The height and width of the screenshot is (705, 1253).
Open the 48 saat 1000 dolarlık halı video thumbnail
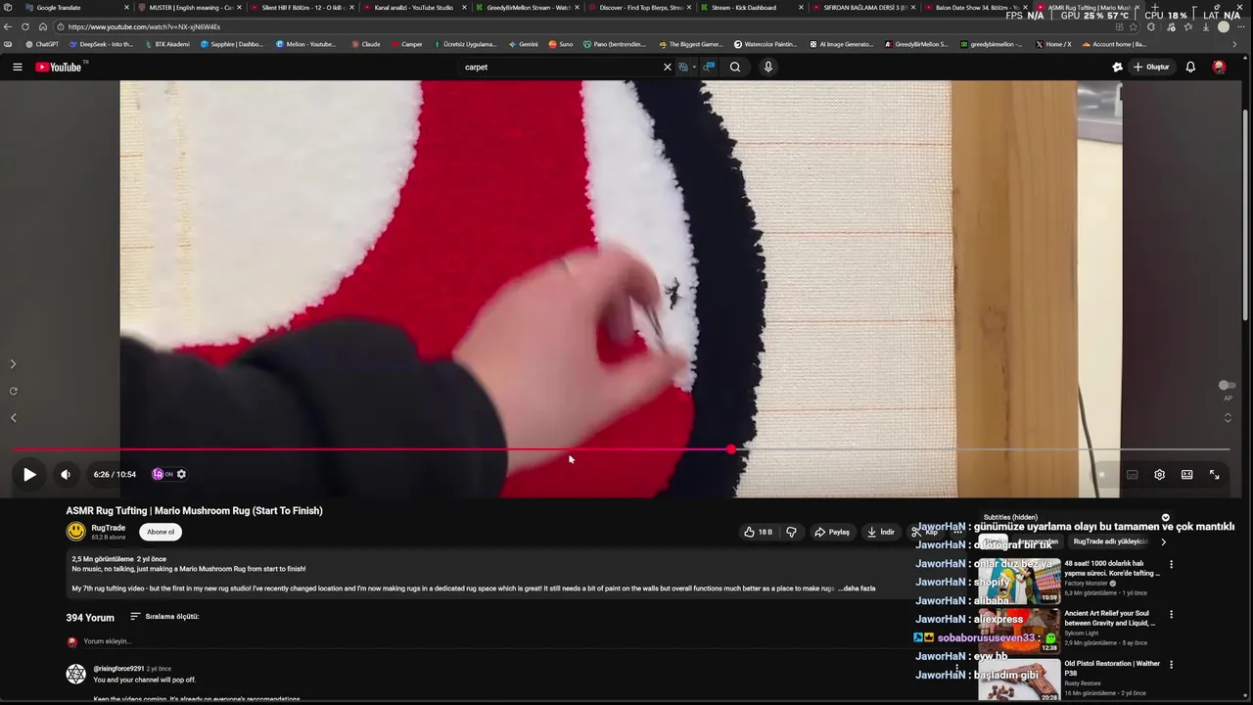(1019, 582)
